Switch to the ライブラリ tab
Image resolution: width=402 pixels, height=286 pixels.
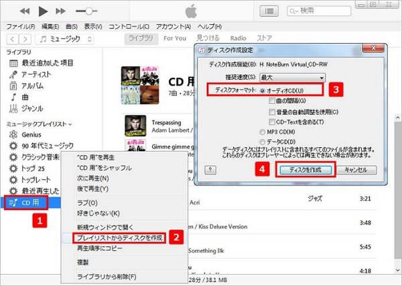141,38
